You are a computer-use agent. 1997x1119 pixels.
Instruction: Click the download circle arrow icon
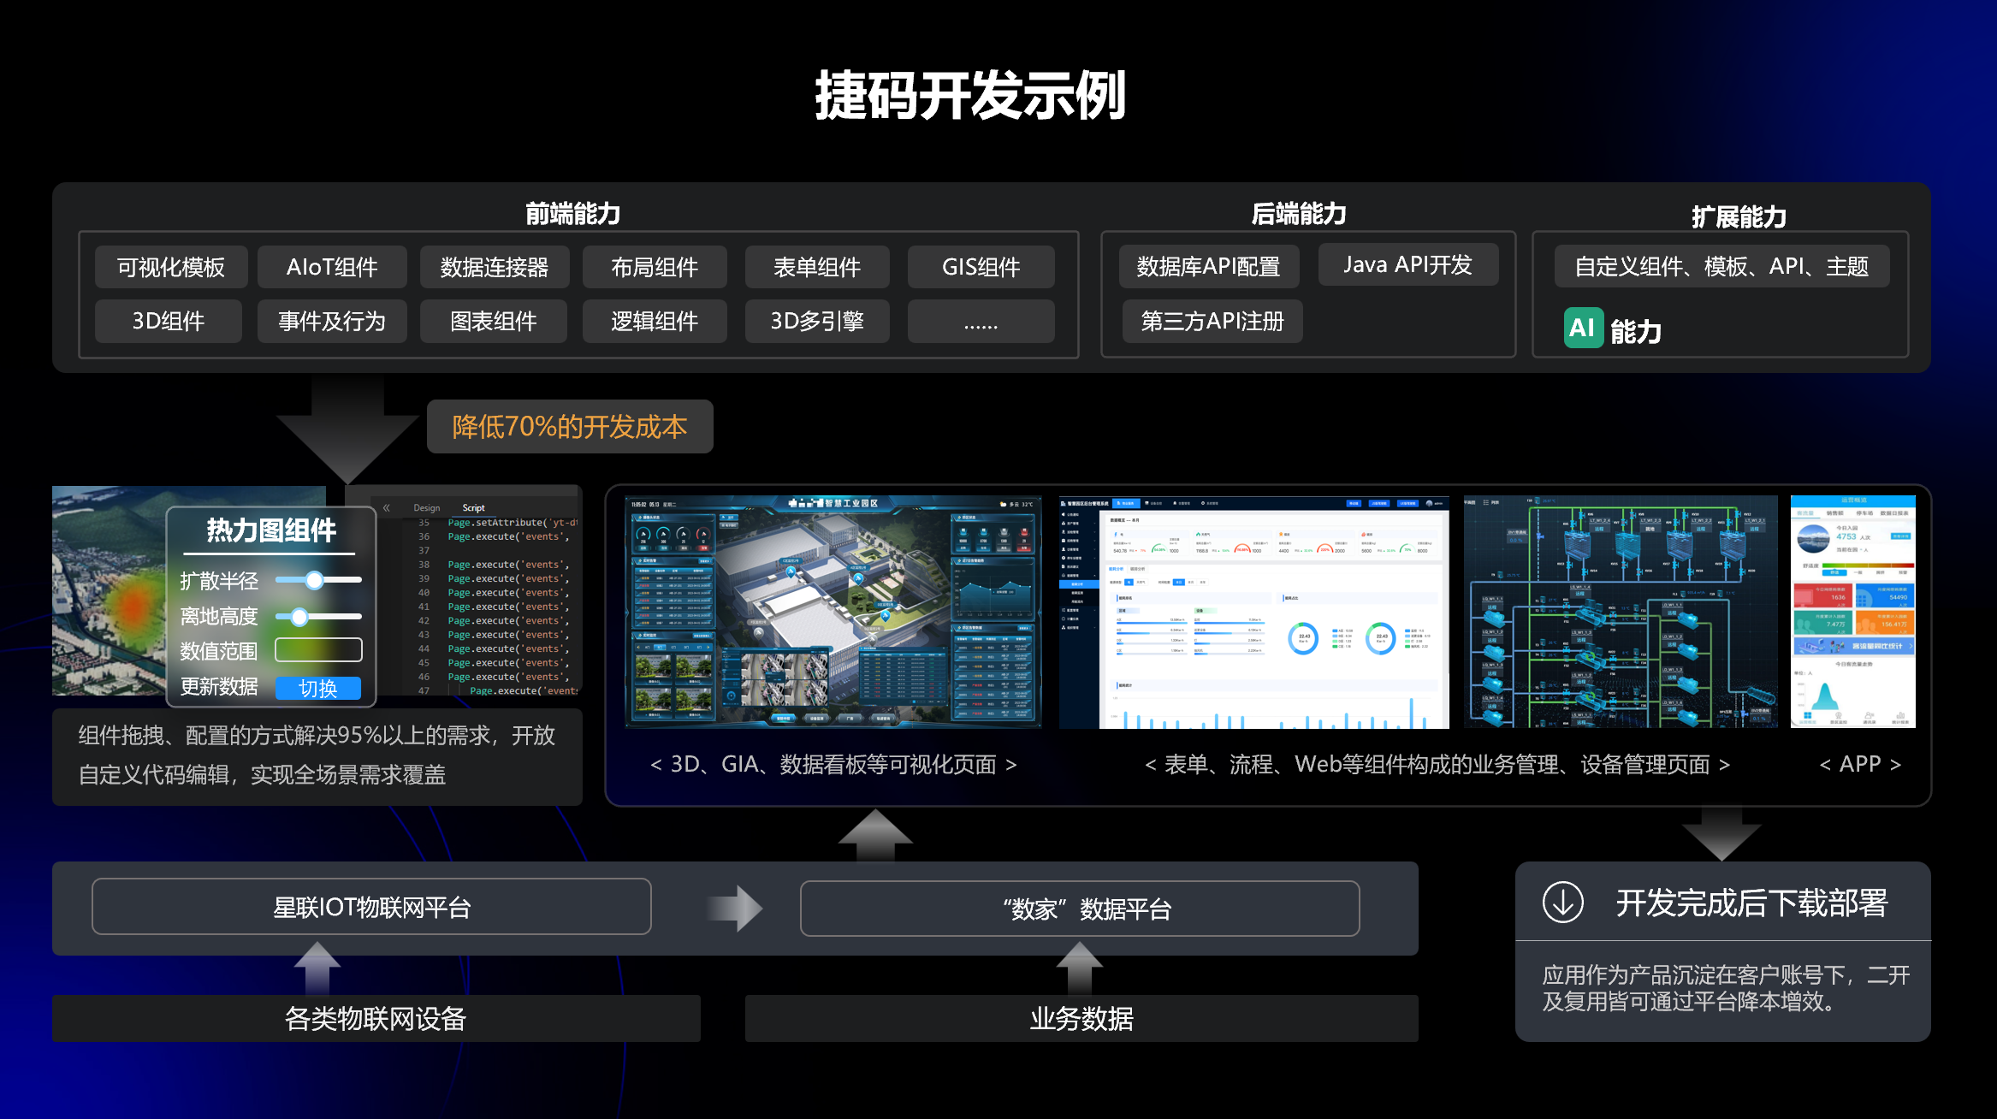1562,903
